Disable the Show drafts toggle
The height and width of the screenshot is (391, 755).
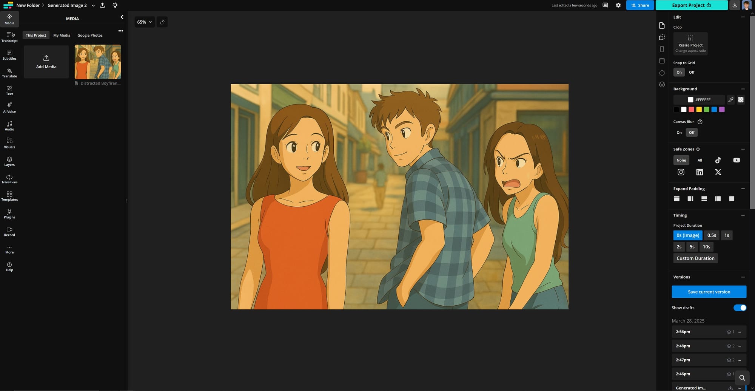pyautogui.click(x=739, y=308)
